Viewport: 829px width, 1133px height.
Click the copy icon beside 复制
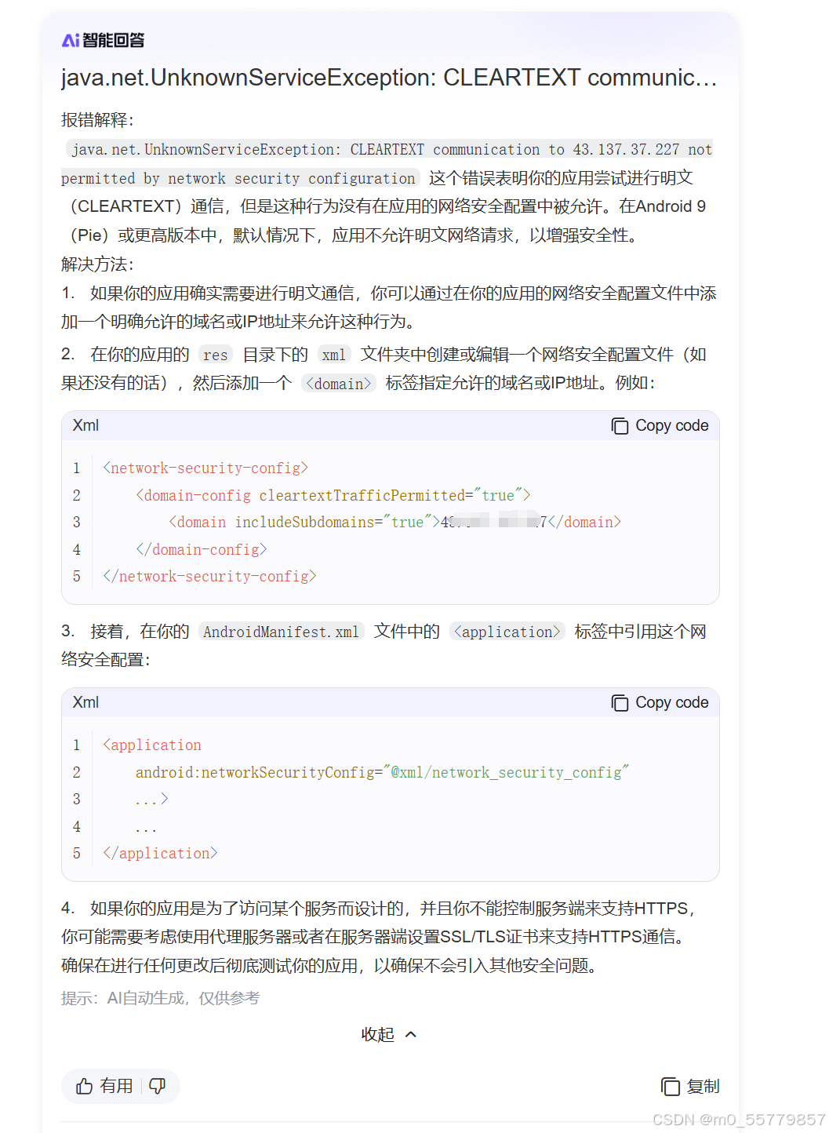click(671, 1087)
